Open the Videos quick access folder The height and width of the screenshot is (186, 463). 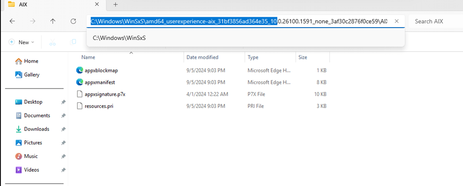pos(27,170)
